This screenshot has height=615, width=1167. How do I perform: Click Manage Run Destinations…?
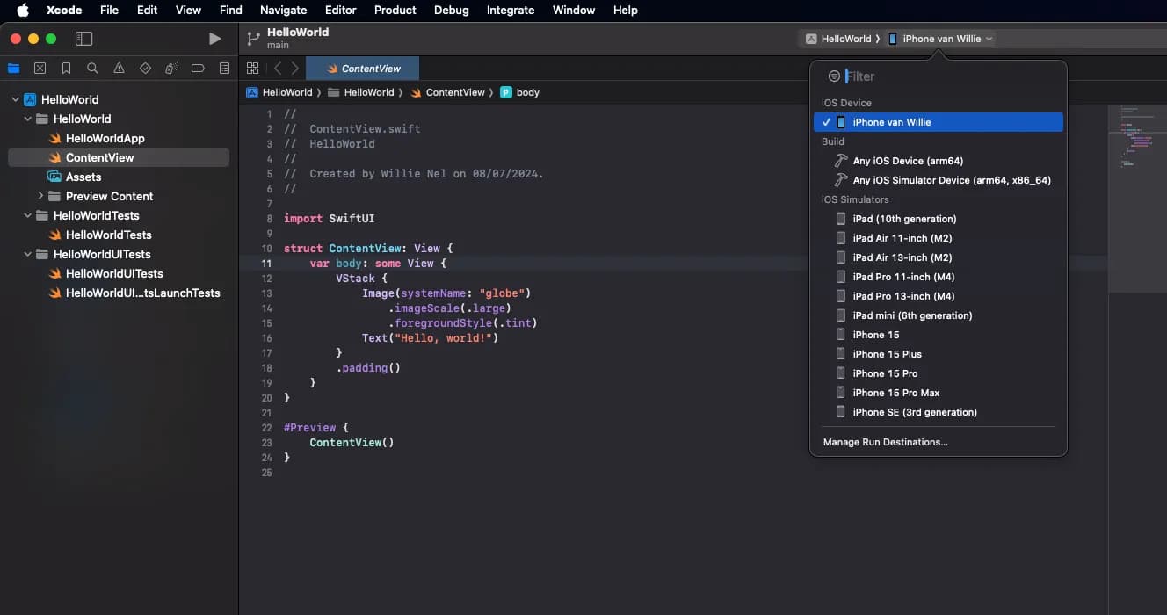885,442
